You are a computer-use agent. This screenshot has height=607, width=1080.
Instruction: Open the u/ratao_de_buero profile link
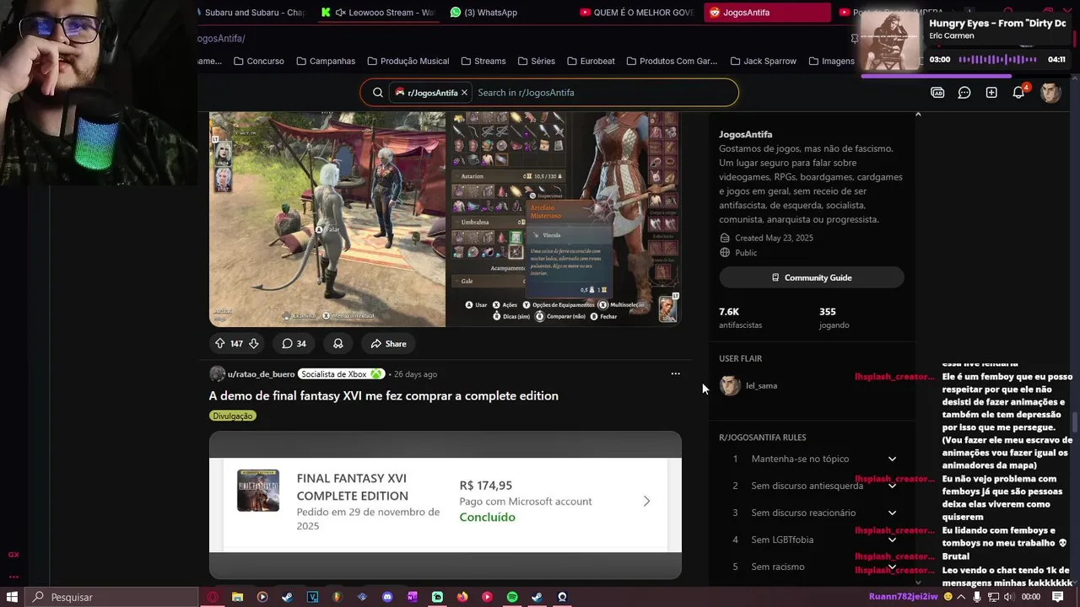261,374
